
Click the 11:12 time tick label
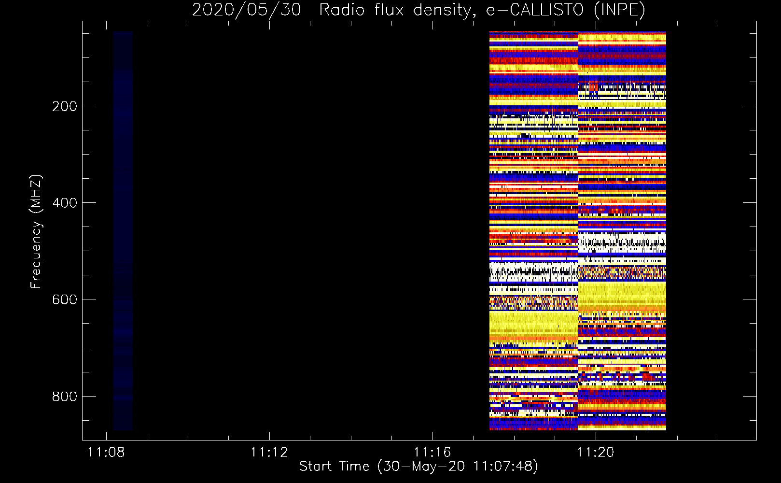(x=269, y=452)
